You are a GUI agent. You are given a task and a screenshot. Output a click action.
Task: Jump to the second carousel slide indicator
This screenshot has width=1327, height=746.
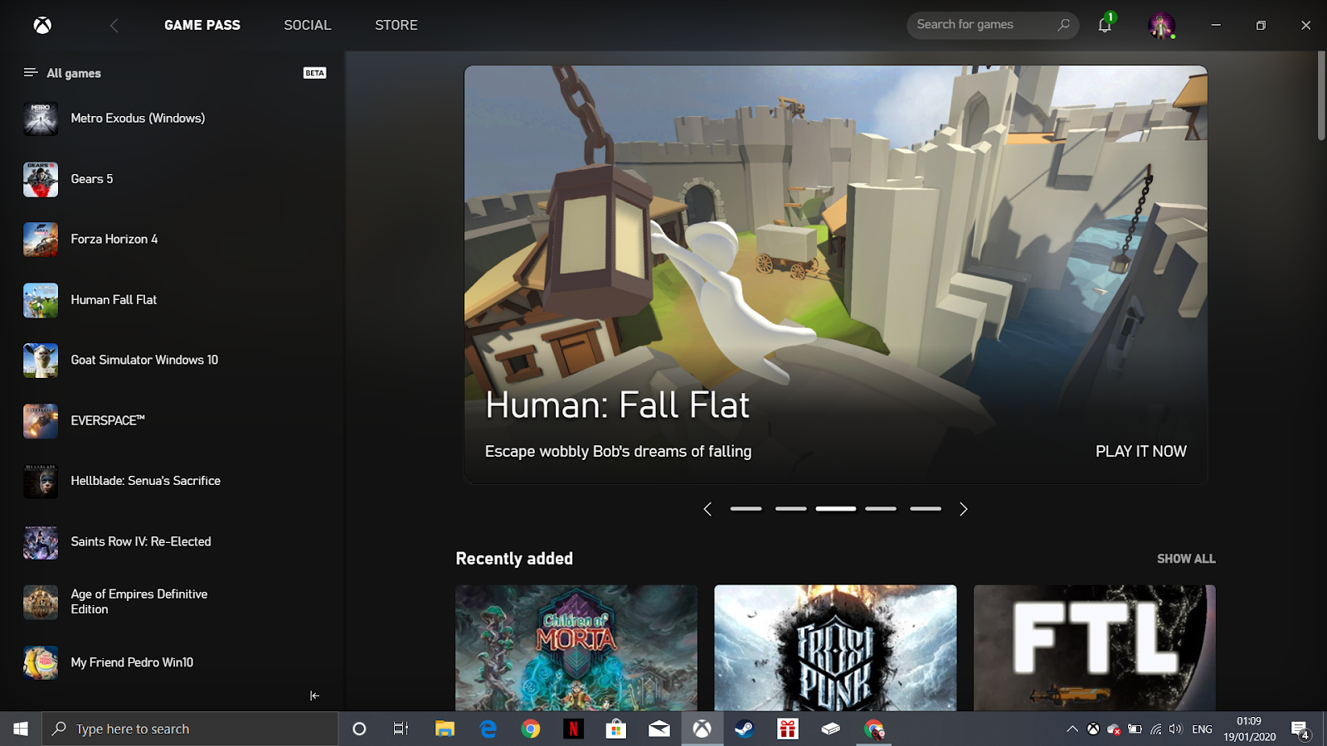(790, 509)
